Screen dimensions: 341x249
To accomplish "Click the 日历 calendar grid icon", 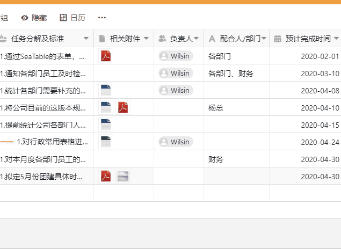I will [x=63, y=18].
